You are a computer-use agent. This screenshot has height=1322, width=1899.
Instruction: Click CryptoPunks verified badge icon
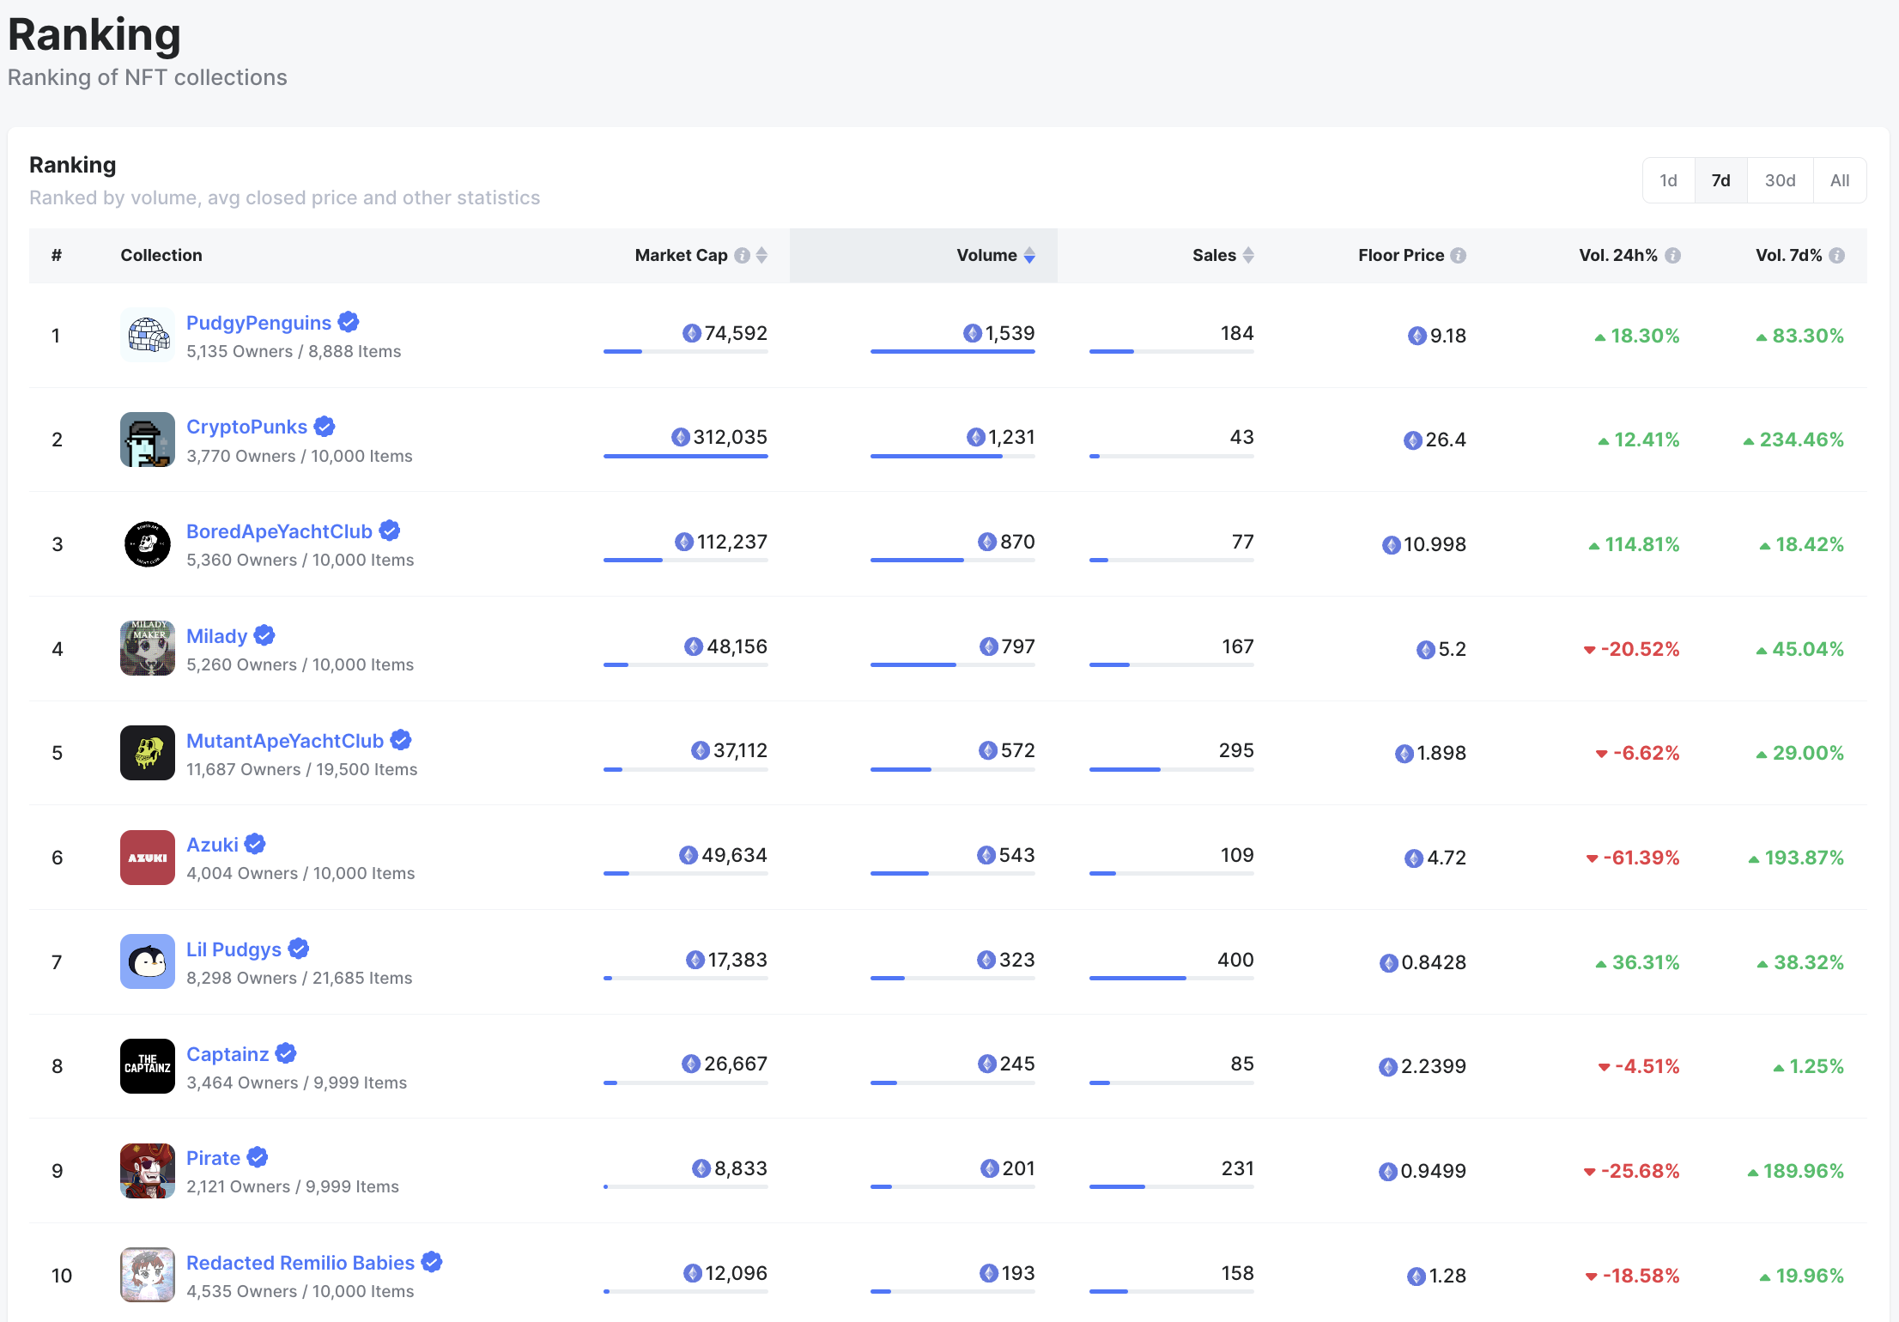[x=325, y=427]
